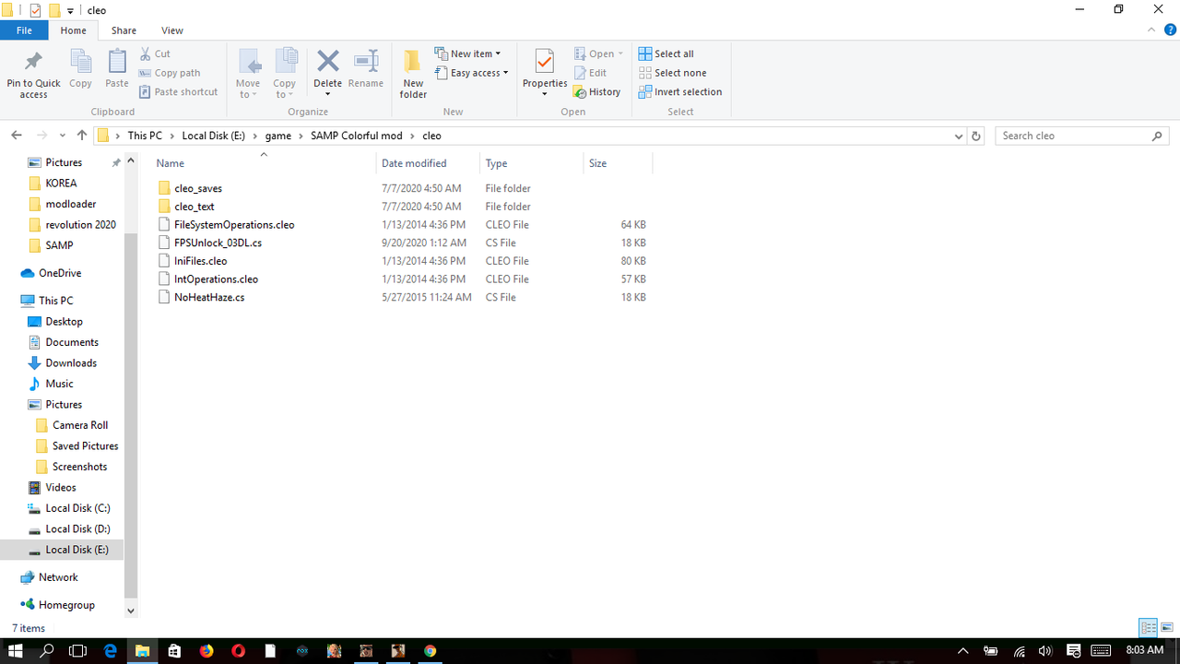Select NoHeatHaze.cs file
This screenshot has height=664, width=1180.
click(209, 297)
